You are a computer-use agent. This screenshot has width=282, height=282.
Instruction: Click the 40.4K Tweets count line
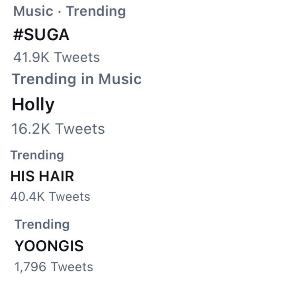(50, 197)
